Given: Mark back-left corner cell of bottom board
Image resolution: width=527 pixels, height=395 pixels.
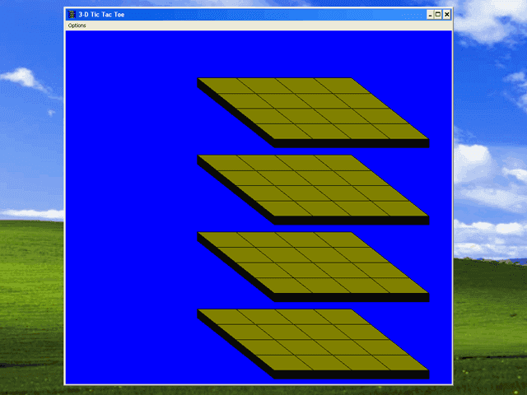Looking at the screenshot, I should [x=227, y=317].
